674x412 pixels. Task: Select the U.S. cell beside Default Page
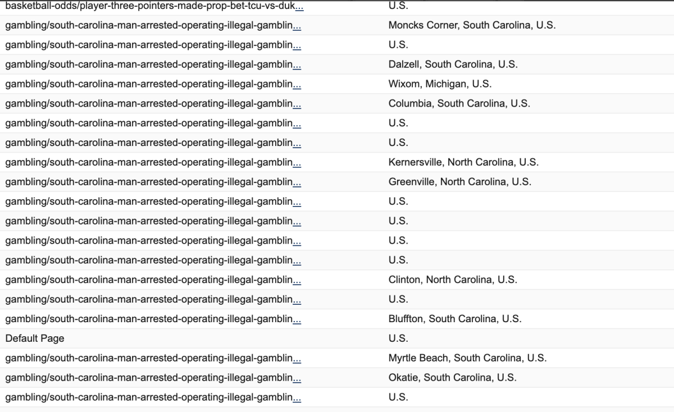[398, 338]
